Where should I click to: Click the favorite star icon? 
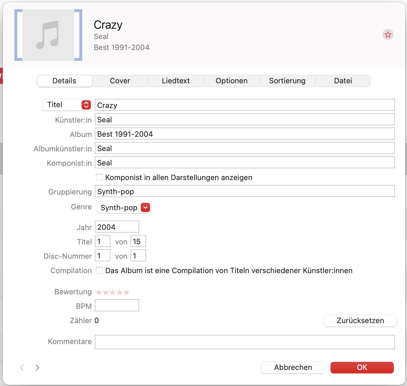388,35
